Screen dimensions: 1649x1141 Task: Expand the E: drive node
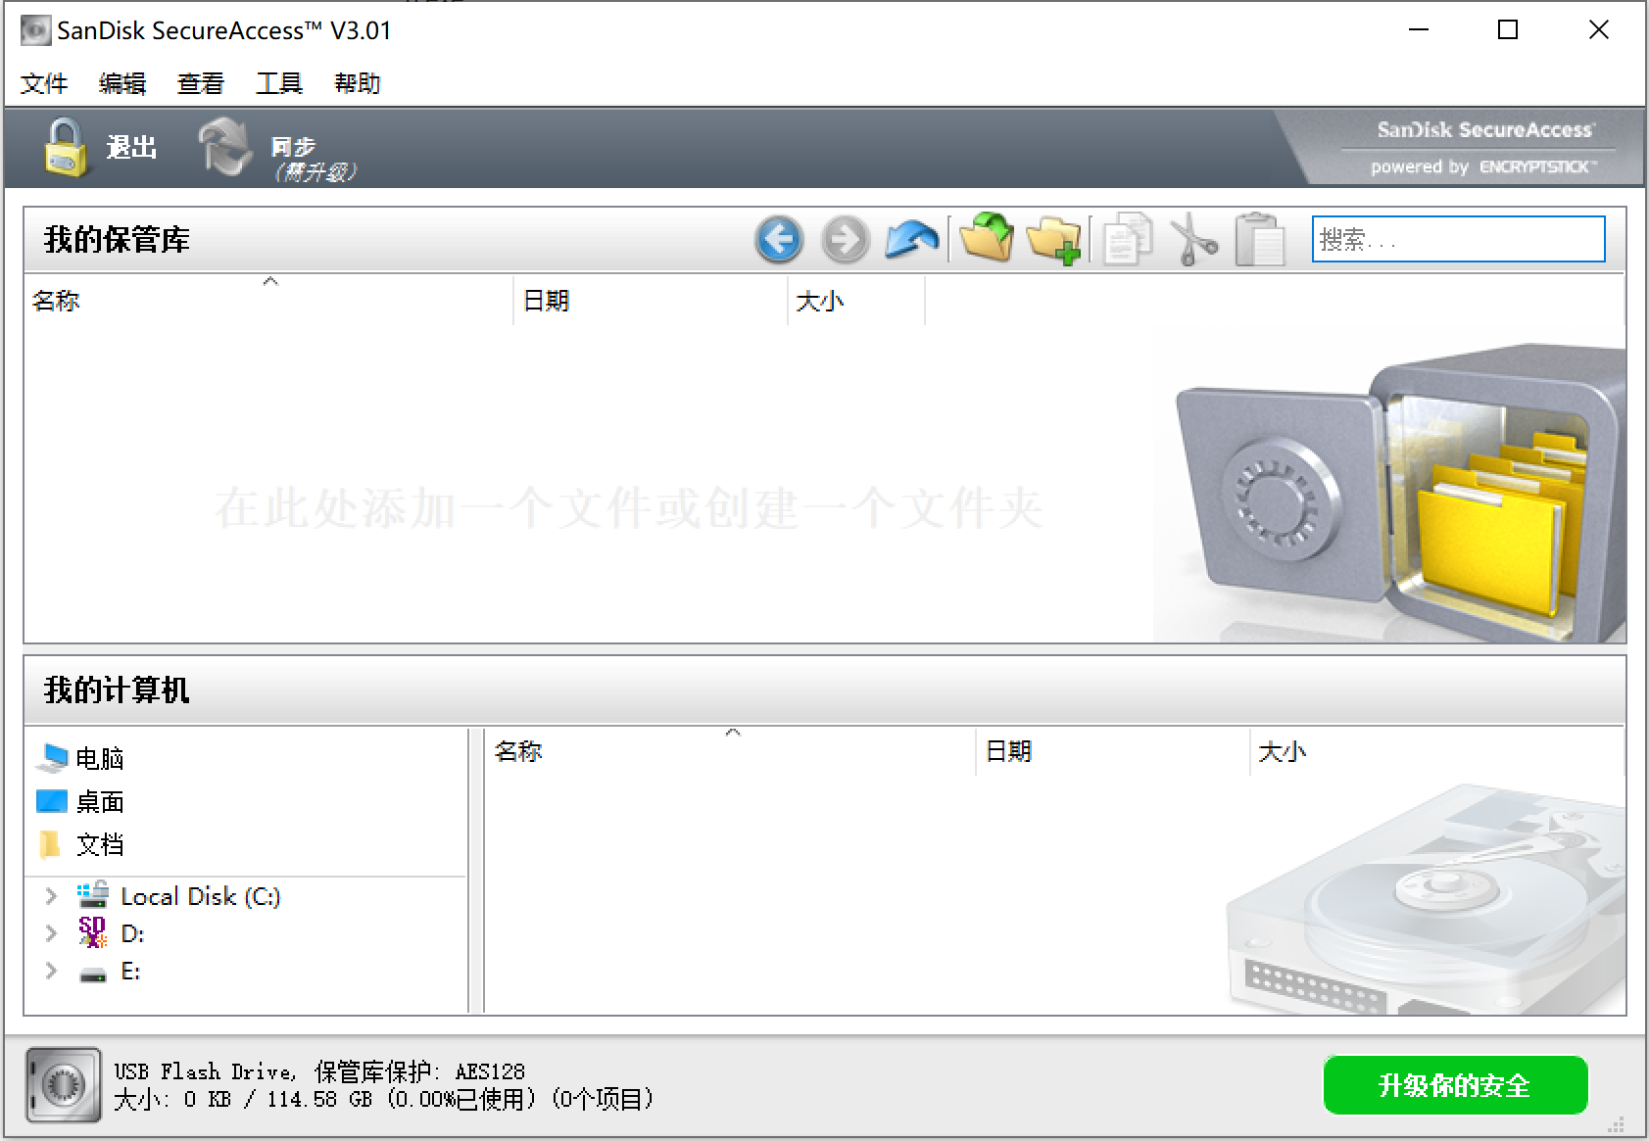[51, 971]
